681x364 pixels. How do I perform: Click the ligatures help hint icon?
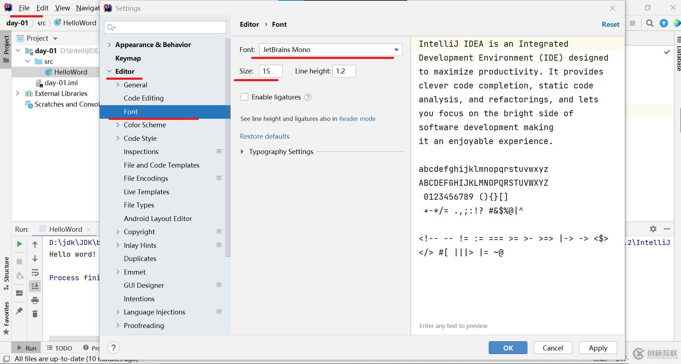308,97
